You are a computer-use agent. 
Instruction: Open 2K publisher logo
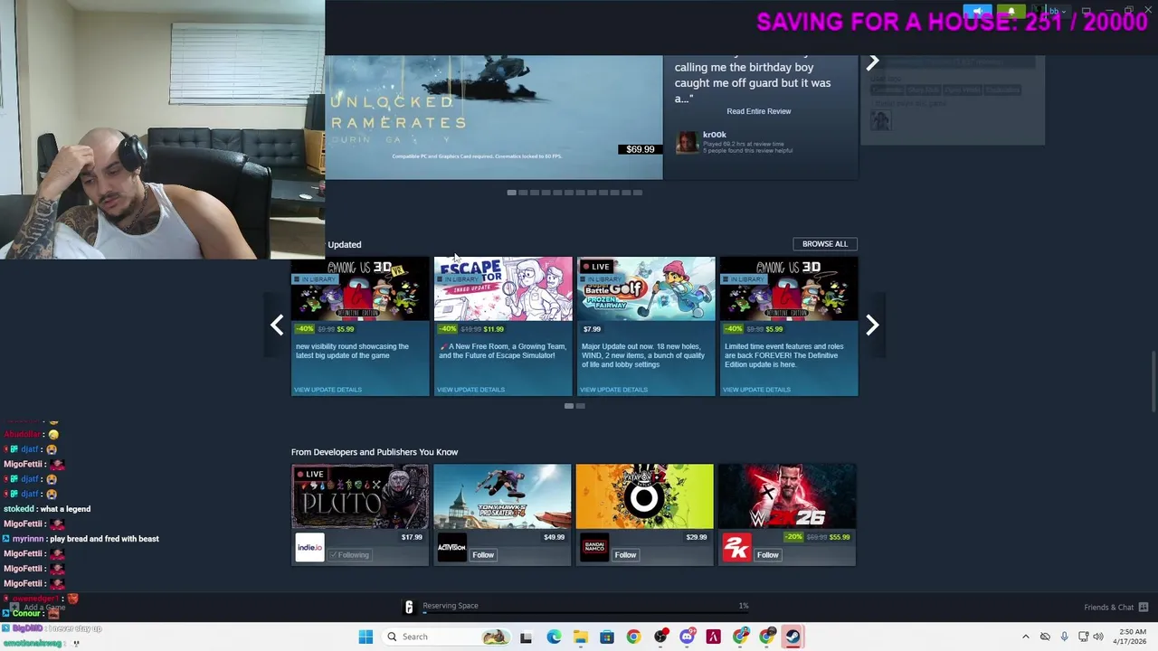(736, 547)
